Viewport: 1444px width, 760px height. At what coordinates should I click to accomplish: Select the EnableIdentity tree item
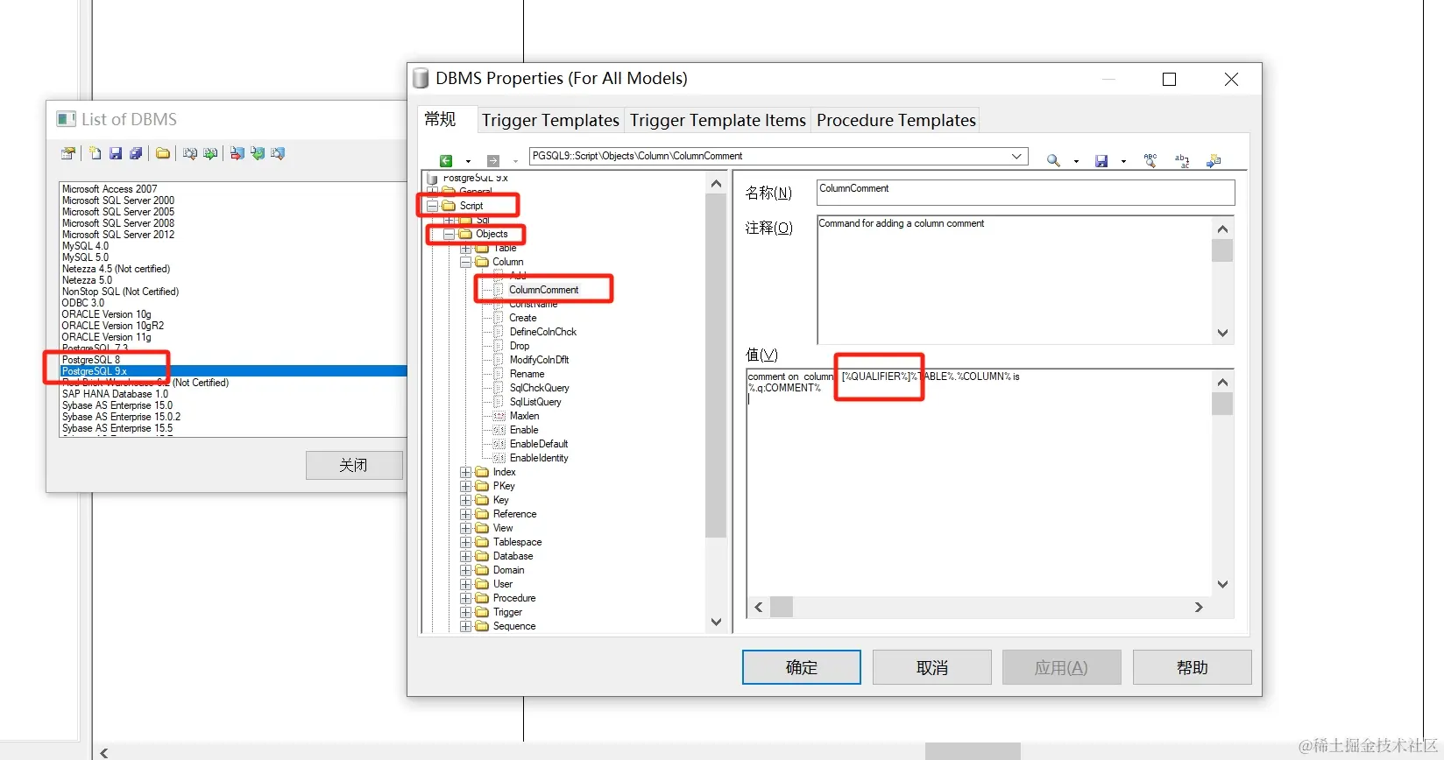[539, 458]
